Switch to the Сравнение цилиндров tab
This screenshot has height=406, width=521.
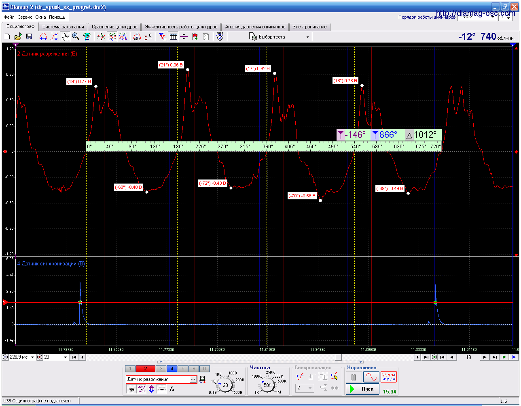114,27
